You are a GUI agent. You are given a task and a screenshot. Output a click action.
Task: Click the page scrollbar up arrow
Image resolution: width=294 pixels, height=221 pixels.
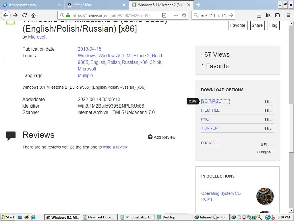pos(291,24)
